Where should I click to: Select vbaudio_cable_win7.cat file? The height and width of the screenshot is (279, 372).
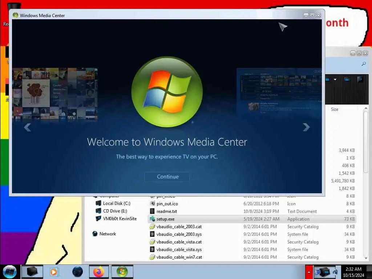coord(179,257)
